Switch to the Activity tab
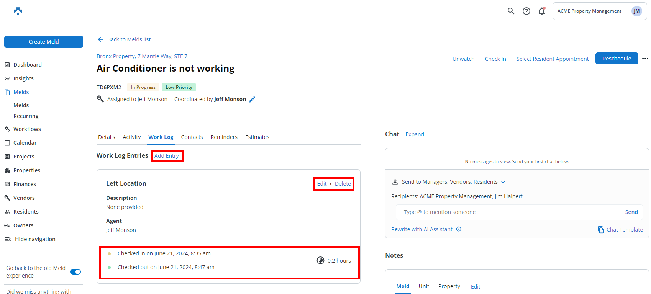The height and width of the screenshot is (294, 651). 131,137
